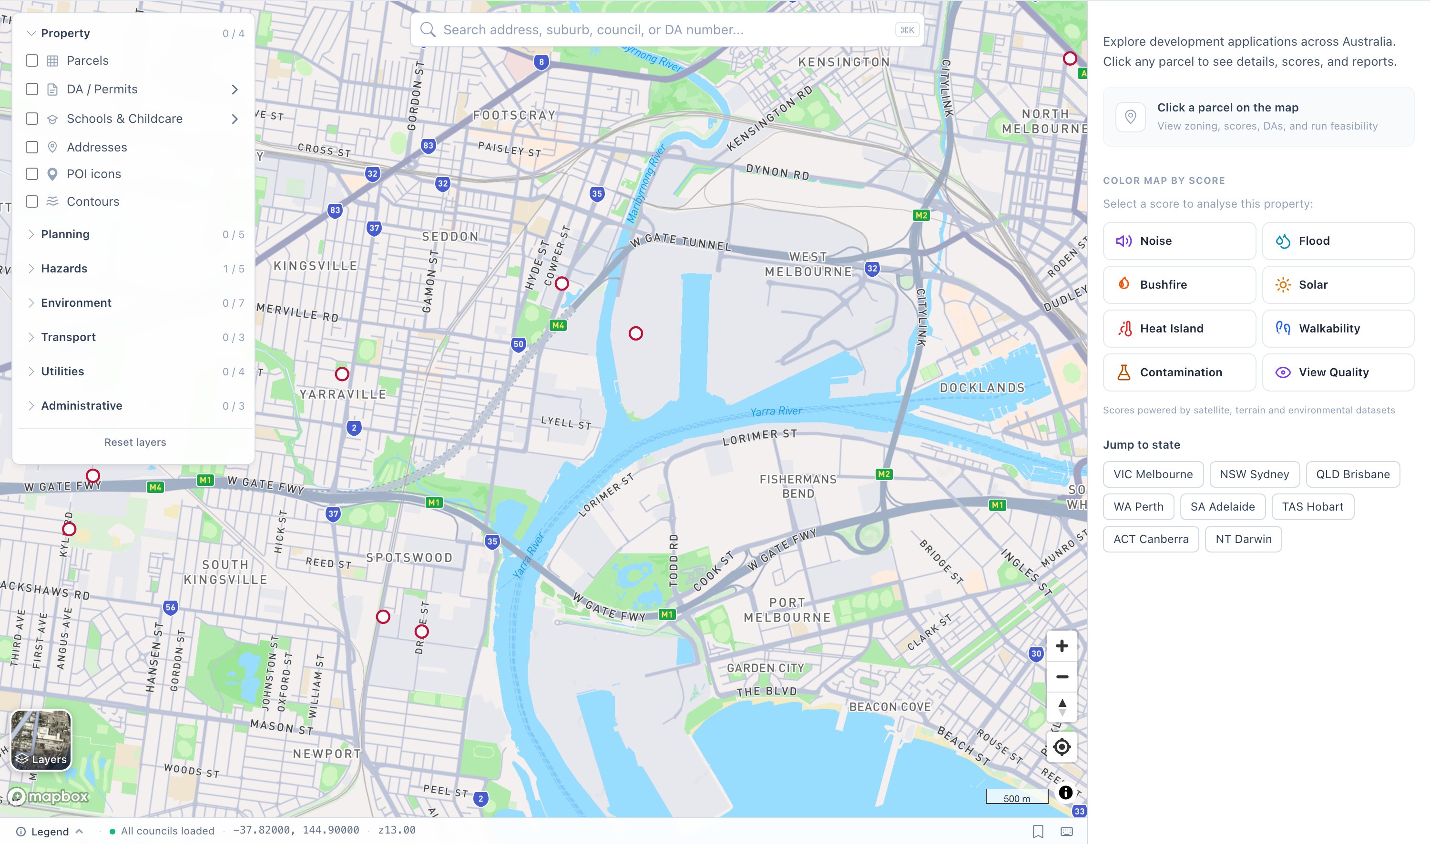Open DA / Permits sub-options arrow
Image resolution: width=1430 pixels, height=844 pixels.
click(x=235, y=90)
